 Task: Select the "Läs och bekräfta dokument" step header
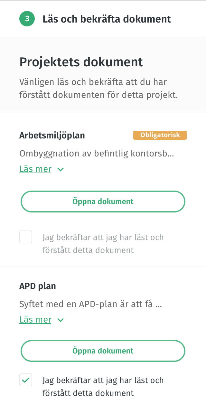(107, 19)
